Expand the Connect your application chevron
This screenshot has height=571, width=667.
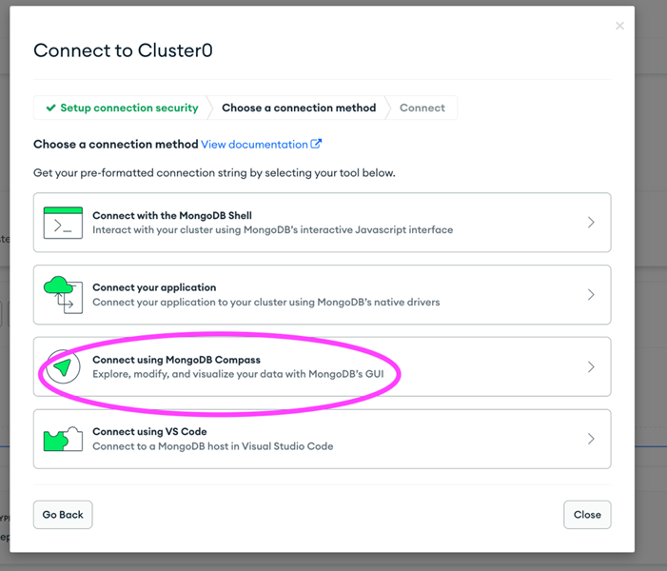(591, 294)
